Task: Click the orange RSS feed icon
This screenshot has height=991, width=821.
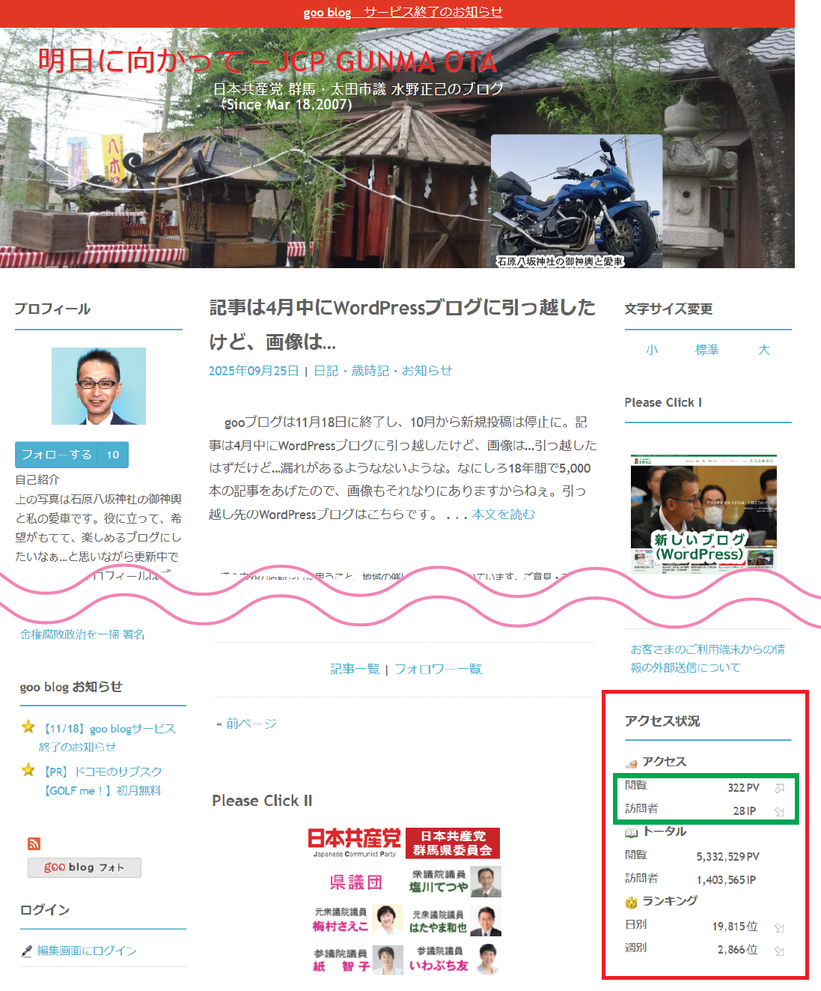Action: [34, 843]
